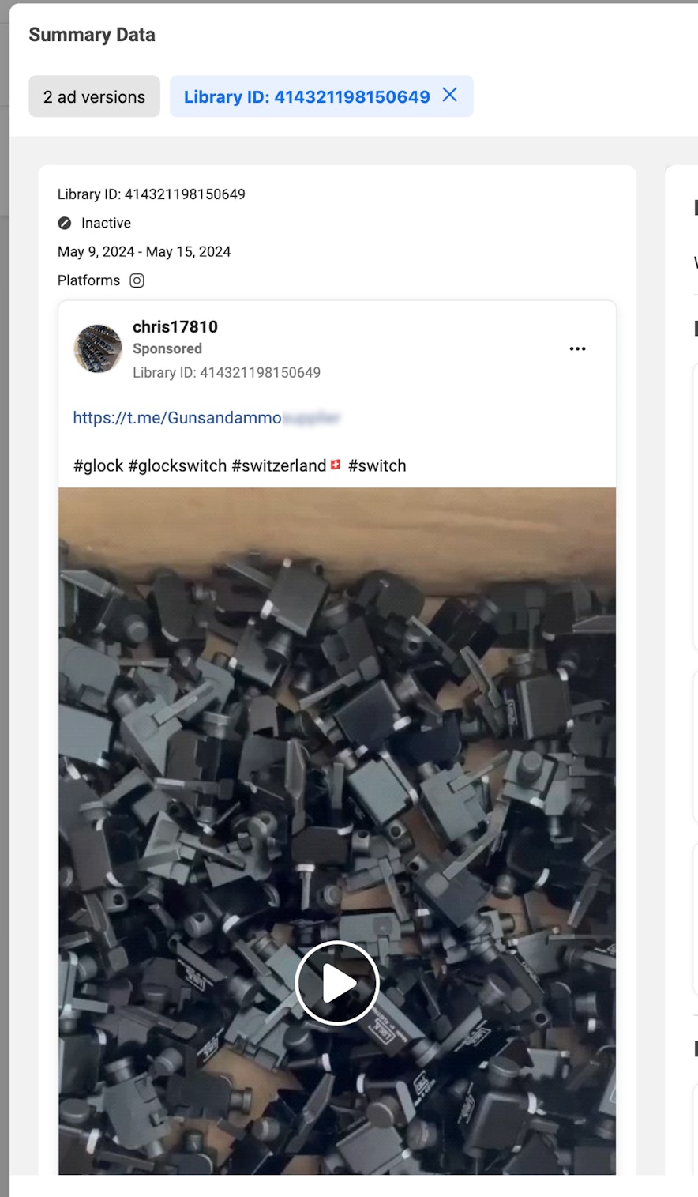Click the Library ID 414321198150649 filter chip
The image size is (698, 1197).
click(307, 96)
